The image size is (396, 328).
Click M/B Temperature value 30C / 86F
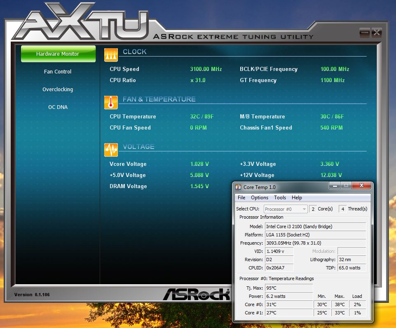tap(332, 117)
